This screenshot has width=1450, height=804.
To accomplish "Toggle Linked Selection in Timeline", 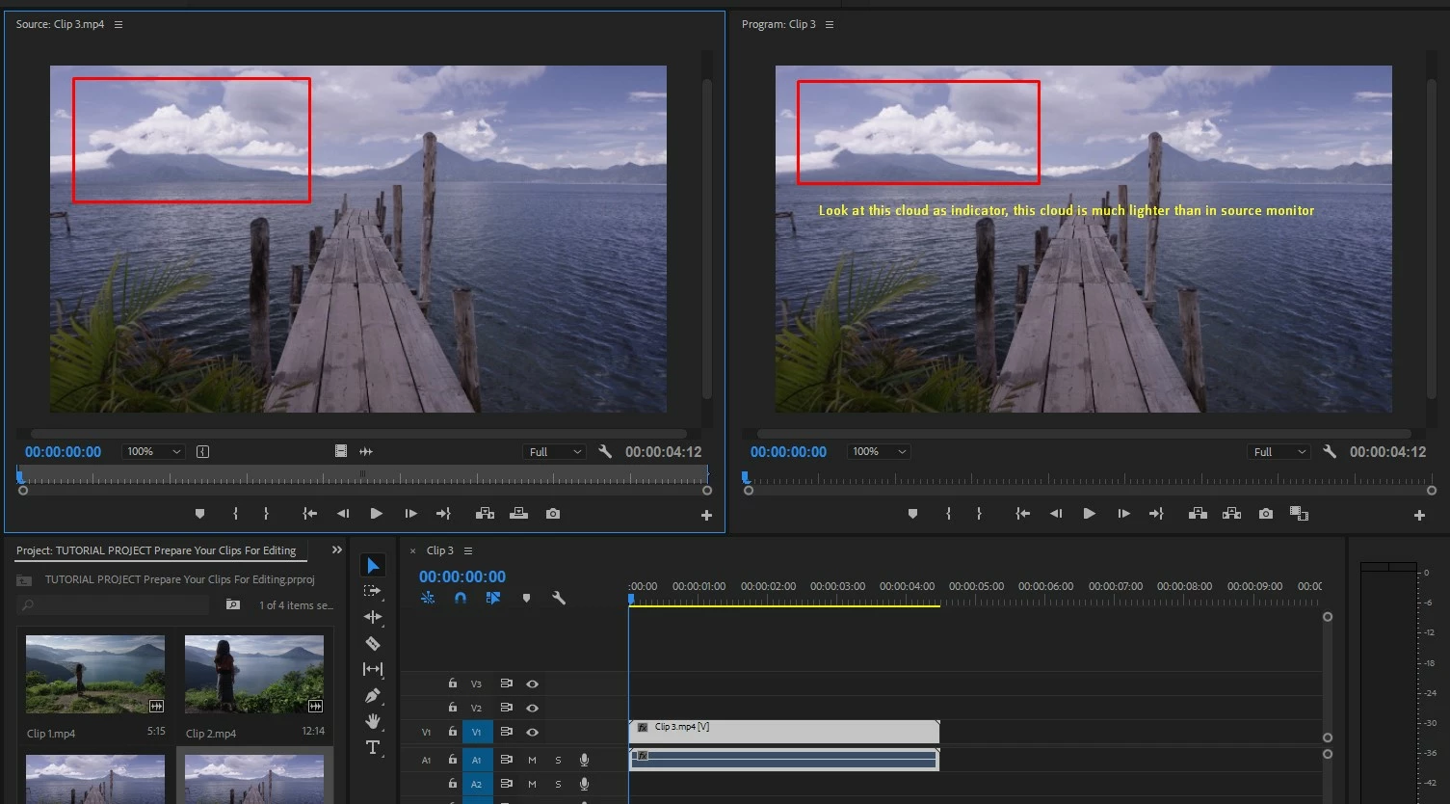I will 493,598.
